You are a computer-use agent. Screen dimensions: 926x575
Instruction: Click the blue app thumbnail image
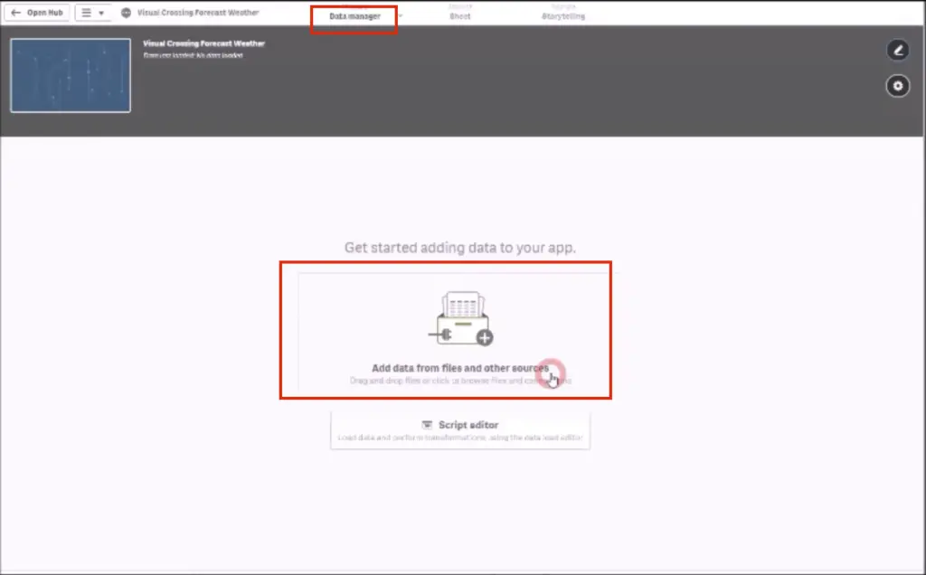[71, 75]
